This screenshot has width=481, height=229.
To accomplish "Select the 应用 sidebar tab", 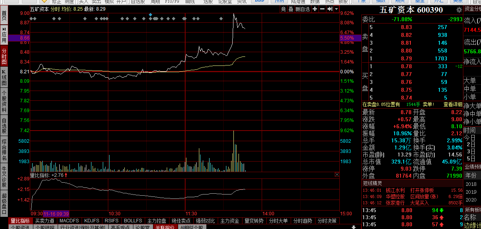I will (x=4, y=35).
